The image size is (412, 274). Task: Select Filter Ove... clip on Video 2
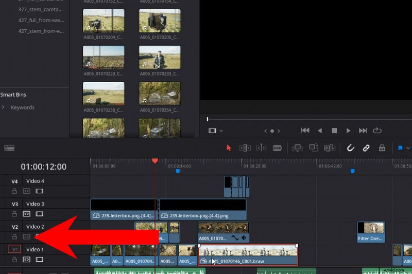pos(371,232)
